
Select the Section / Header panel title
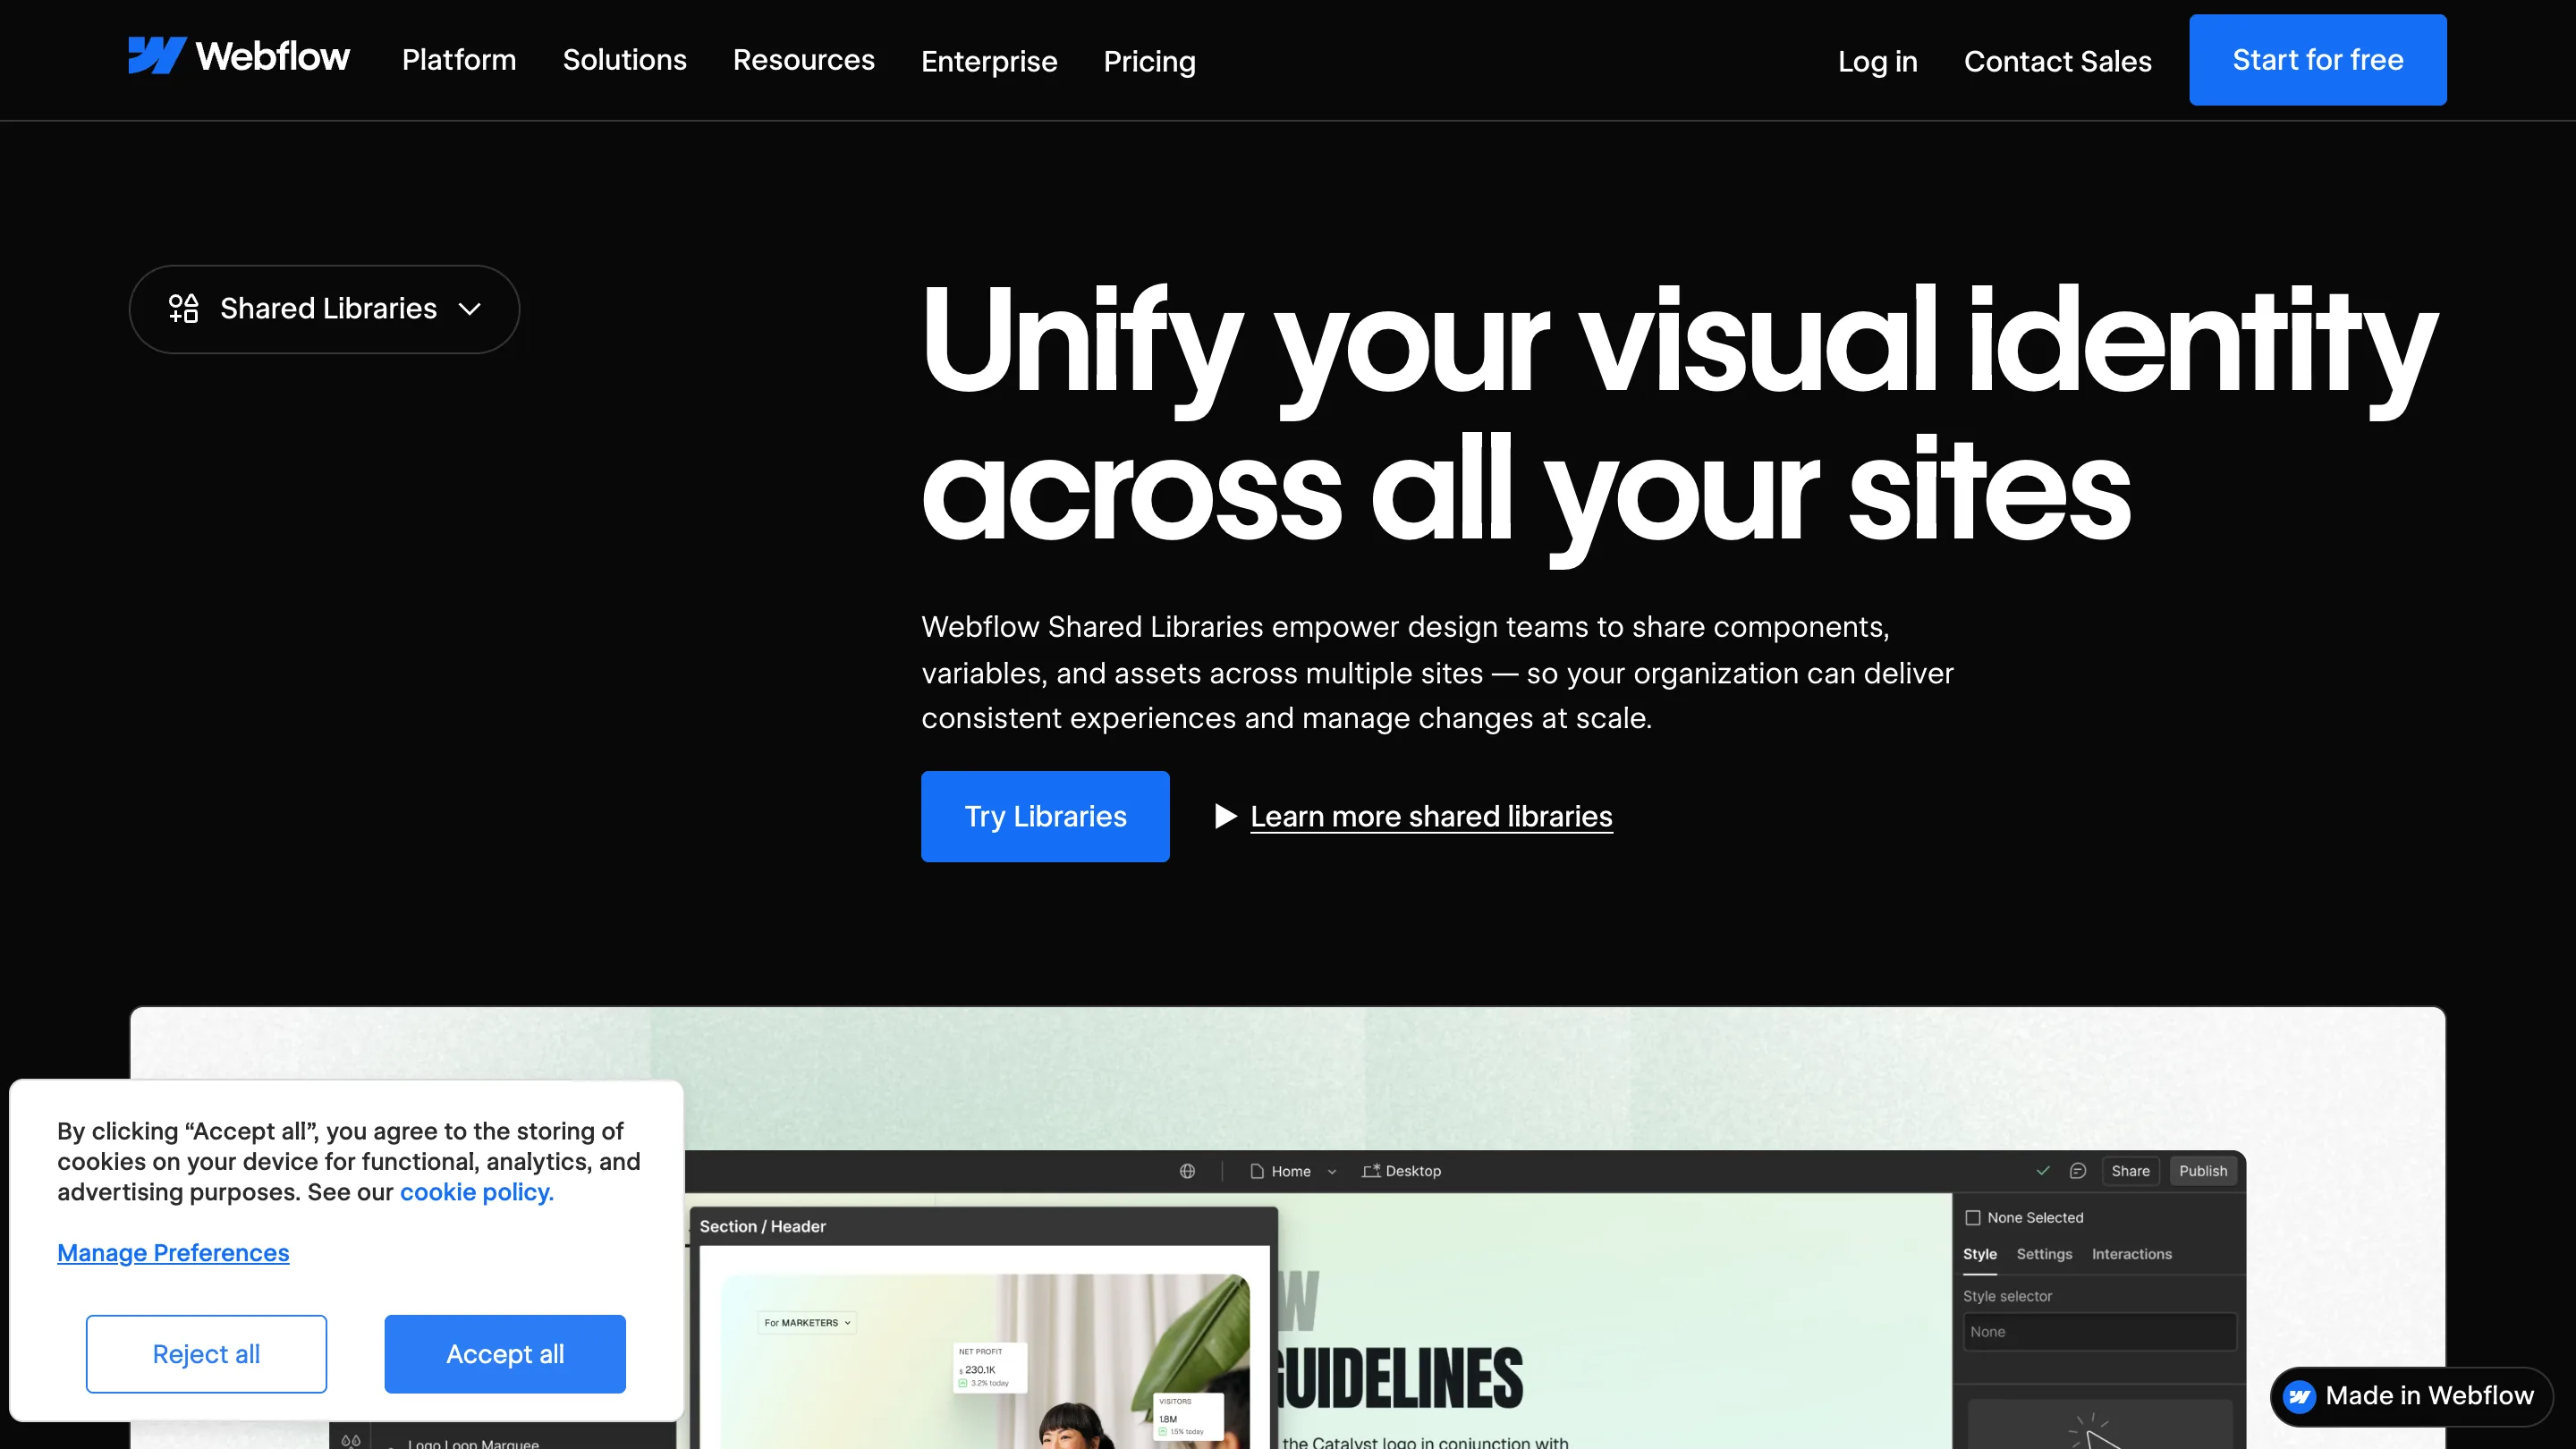pyautogui.click(x=763, y=1226)
